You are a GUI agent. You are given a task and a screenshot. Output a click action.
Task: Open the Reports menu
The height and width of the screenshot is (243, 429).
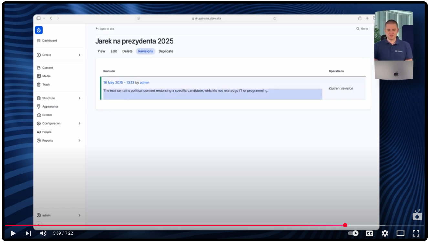(x=47, y=141)
